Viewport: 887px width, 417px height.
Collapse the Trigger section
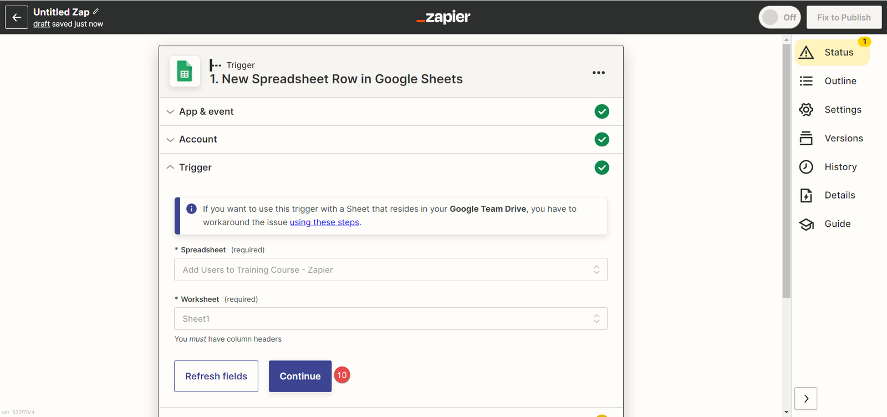point(195,167)
